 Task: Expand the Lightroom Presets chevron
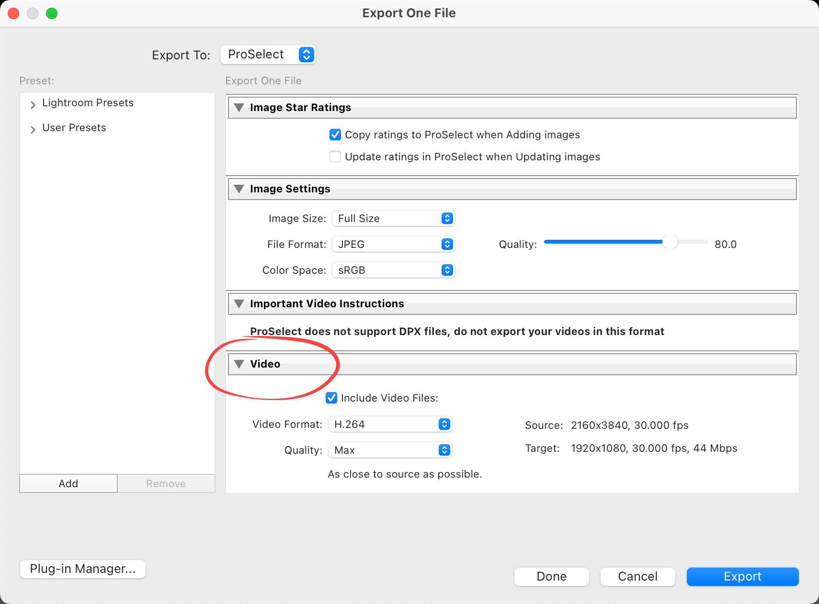pos(33,104)
